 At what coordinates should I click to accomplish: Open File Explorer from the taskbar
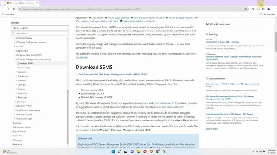point(138,152)
